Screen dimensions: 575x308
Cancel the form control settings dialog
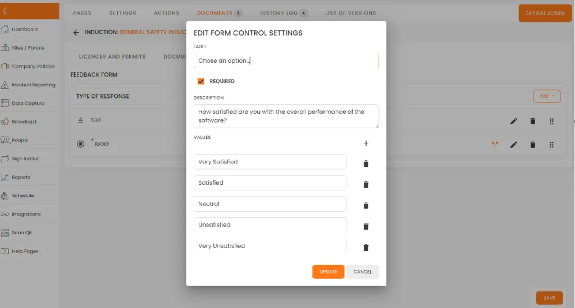362,272
